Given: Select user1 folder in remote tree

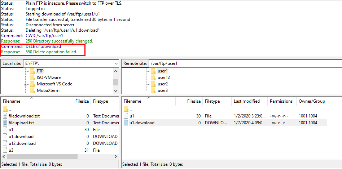Looking at the screenshot, I should point(162,71).
